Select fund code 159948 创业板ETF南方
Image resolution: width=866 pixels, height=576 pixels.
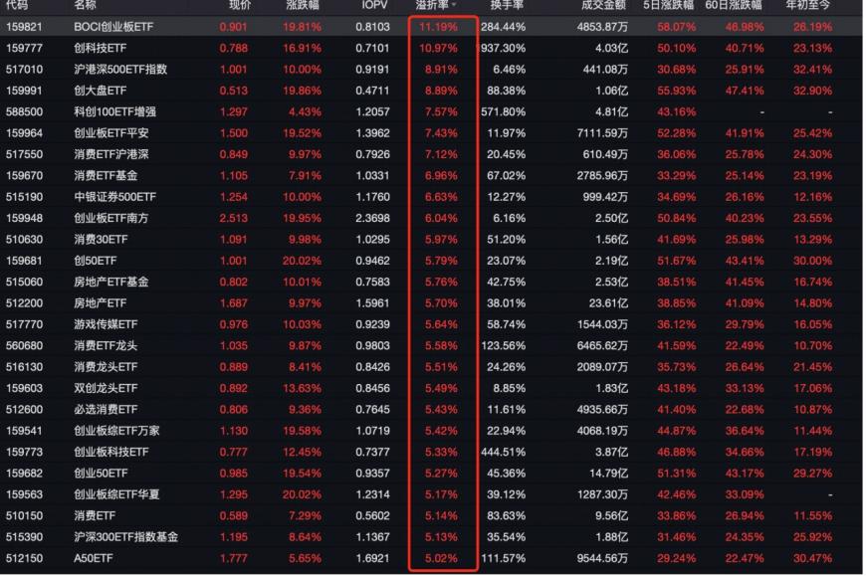[x=431, y=218]
